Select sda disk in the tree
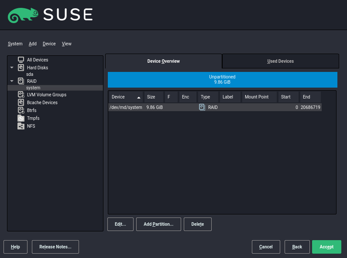The image size is (347, 258). coord(30,75)
